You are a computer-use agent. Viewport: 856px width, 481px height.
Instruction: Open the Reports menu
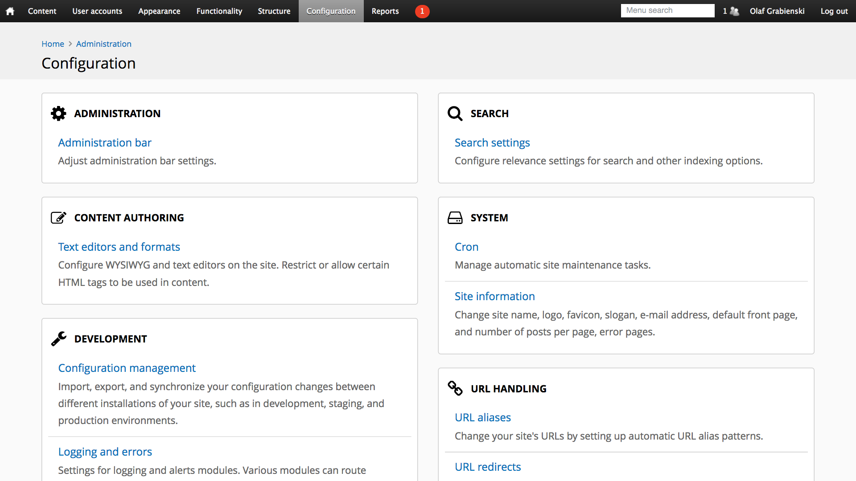click(385, 11)
